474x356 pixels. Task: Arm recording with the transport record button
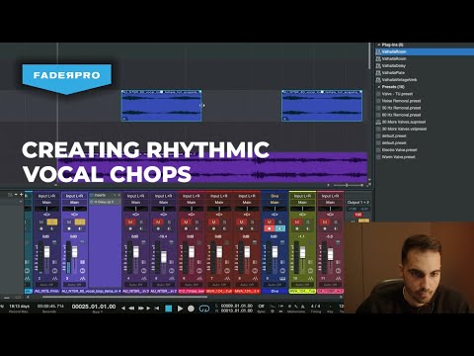coord(191,309)
